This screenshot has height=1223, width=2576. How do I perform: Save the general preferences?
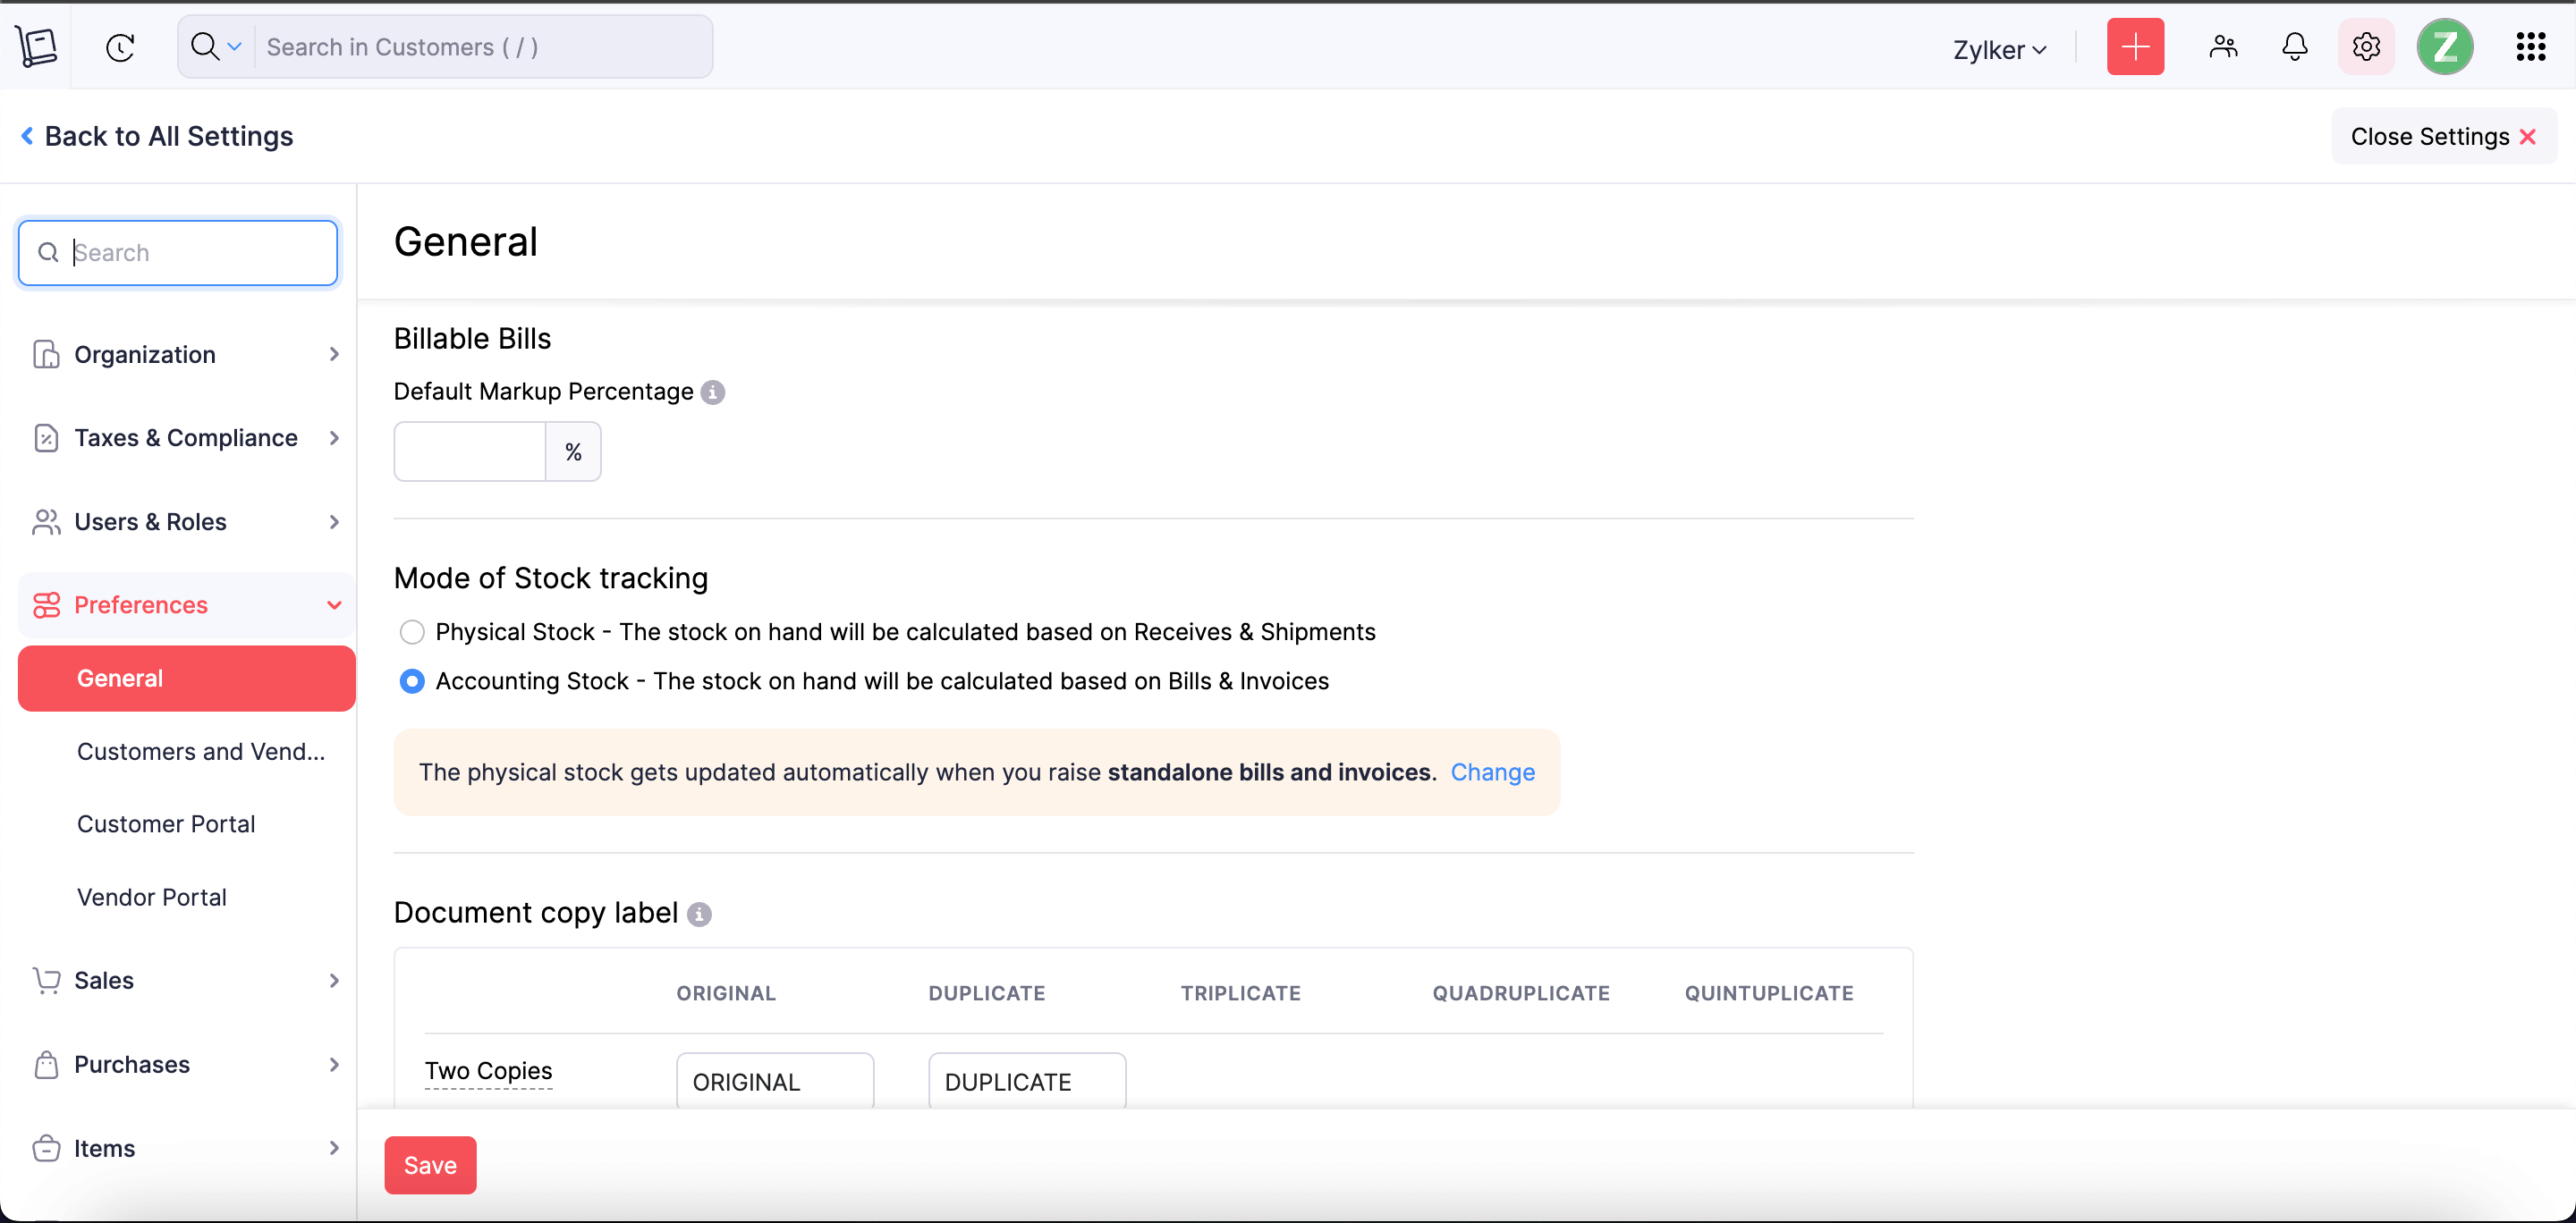click(429, 1164)
